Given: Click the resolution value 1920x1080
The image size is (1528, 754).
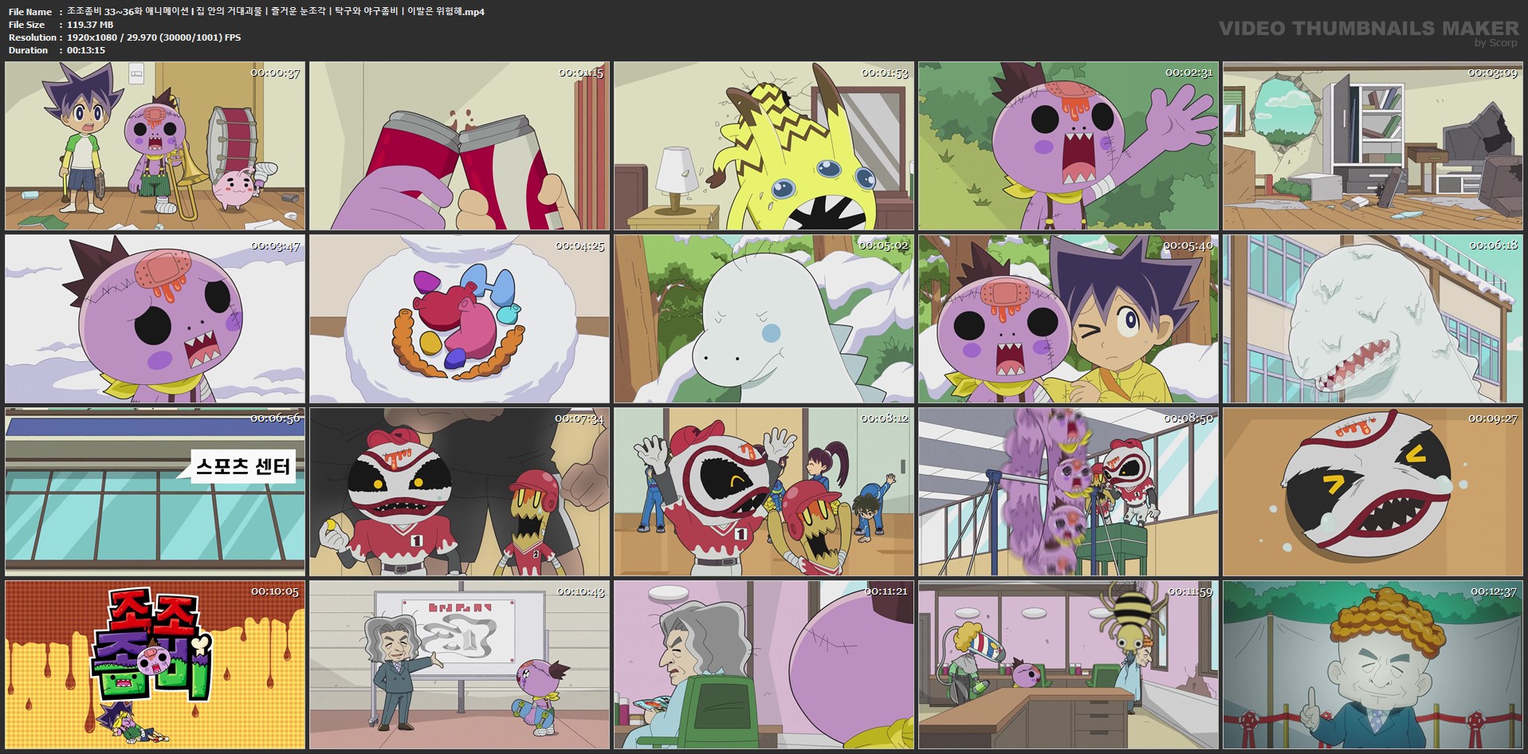Looking at the screenshot, I should [x=92, y=37].
